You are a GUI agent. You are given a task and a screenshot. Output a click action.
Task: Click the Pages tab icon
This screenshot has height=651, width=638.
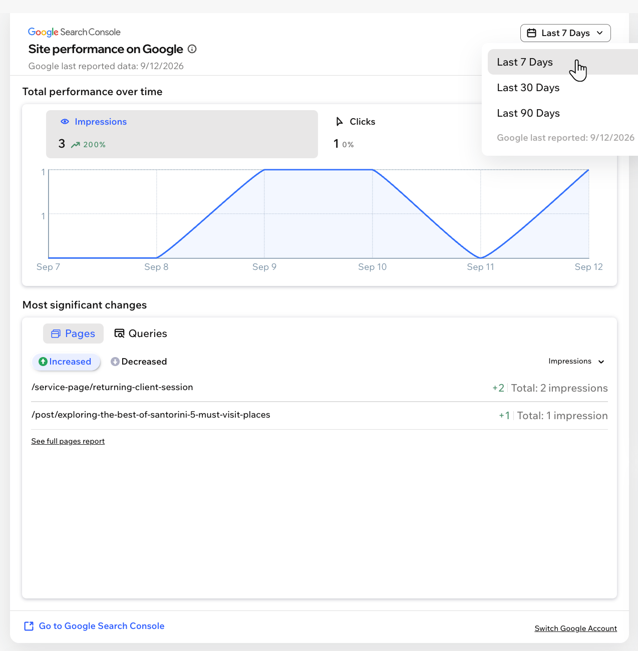(x=56, y=334)
